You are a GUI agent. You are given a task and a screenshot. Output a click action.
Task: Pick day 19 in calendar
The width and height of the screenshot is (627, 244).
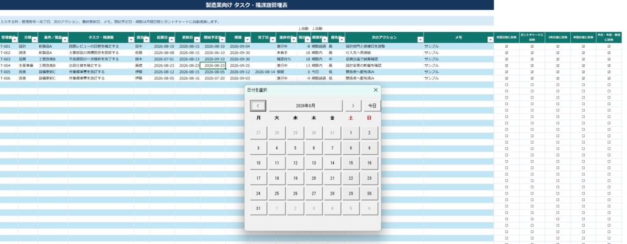click(x=296, y=179)
